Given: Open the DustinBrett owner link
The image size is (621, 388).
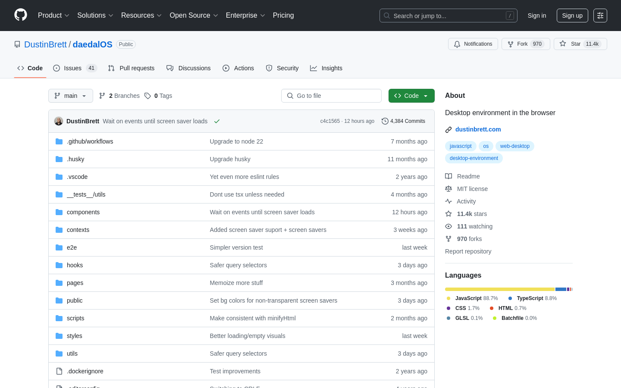Looking at the screenshot, I should [45, 44].
